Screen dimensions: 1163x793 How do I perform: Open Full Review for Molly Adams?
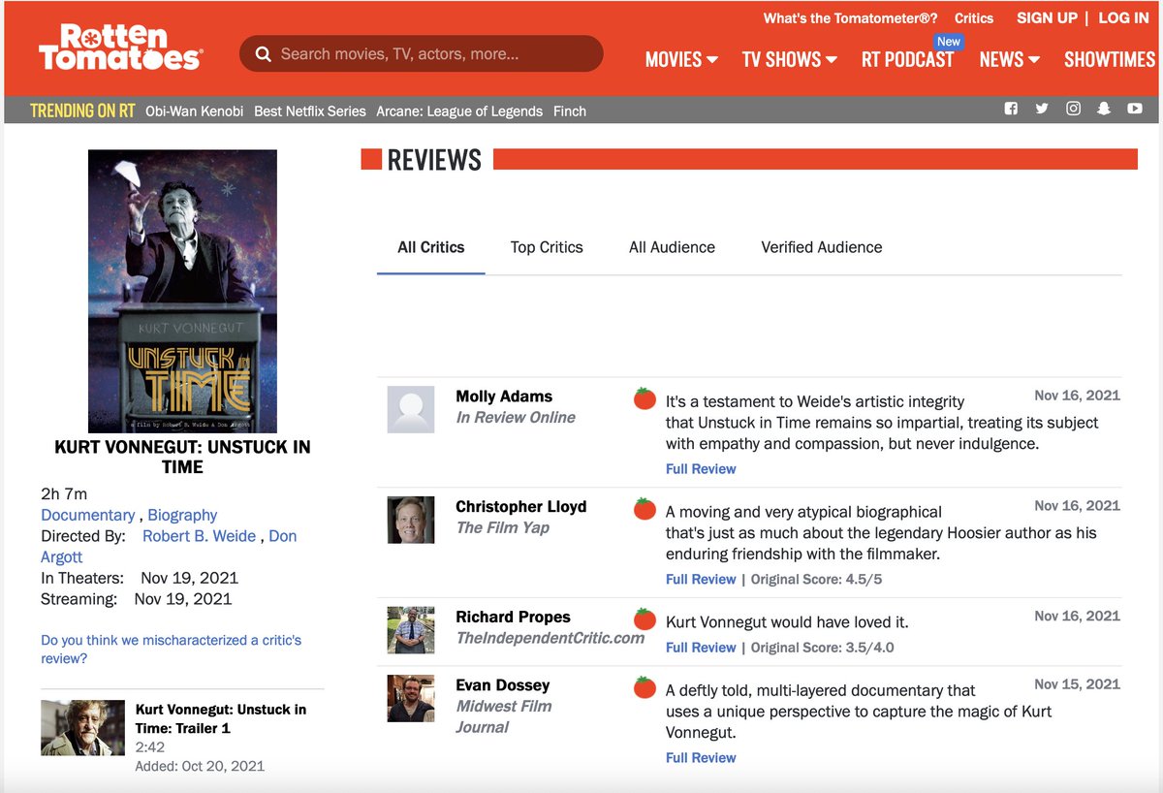pyautogui.click(x=701, y=468)
